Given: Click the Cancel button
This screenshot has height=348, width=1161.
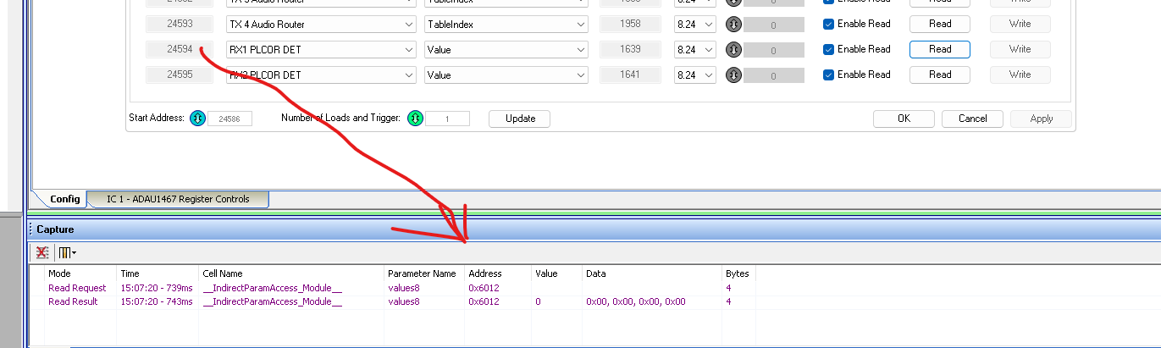Looking at the screenshot, I should click(x=973, y=119).
